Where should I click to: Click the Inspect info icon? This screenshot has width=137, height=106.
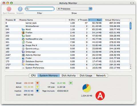pyautogui.click(x=20, y=9)
